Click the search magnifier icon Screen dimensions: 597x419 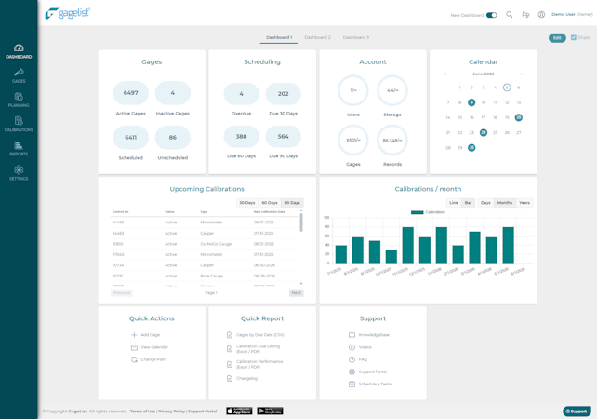(509, 15)
